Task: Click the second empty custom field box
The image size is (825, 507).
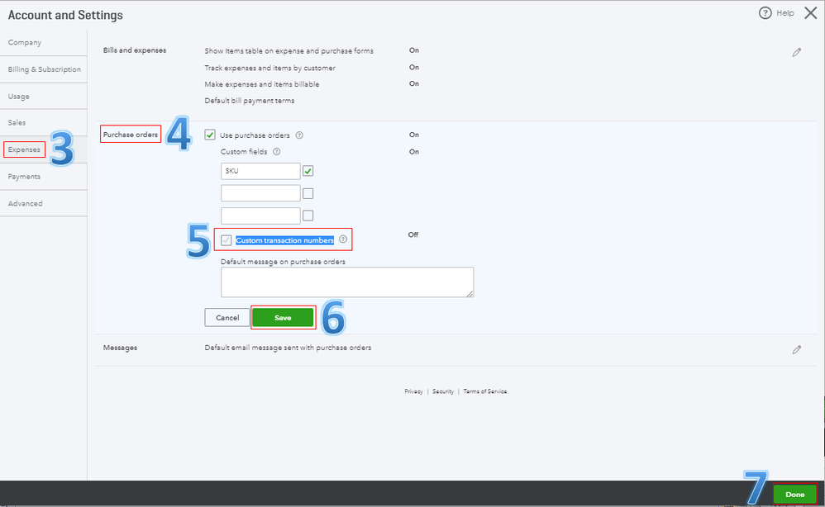Action: (260, 193)
